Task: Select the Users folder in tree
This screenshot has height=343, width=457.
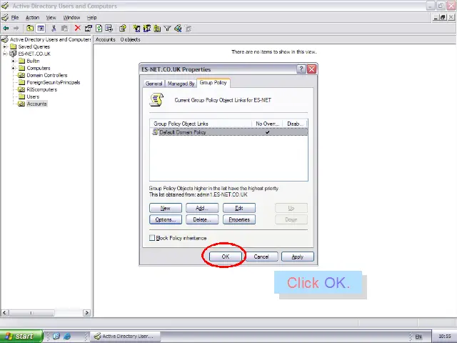Action: click(x=33, y=96)
